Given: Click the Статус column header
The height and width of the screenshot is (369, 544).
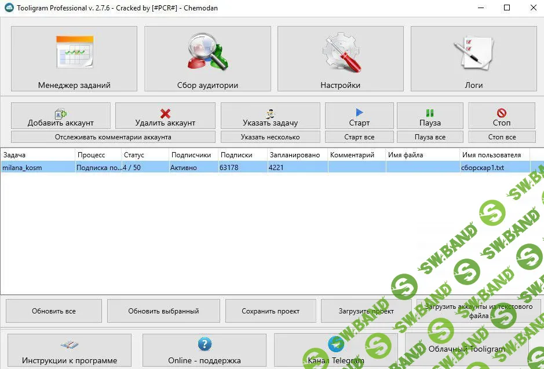Looking at the screenshot, I should [145, 155].
